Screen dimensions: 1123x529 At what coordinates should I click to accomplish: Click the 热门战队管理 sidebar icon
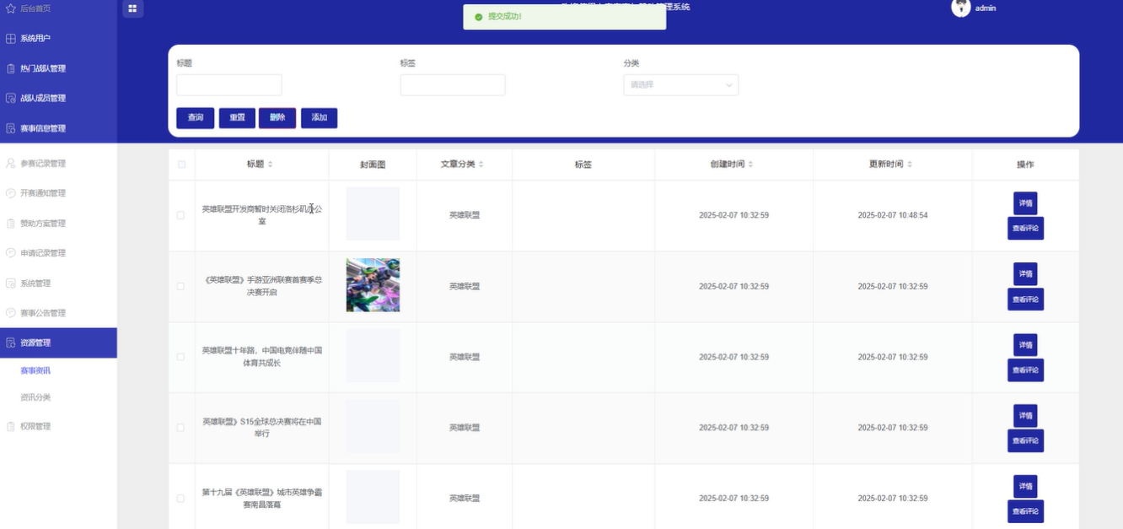click(x=11, y=68)
